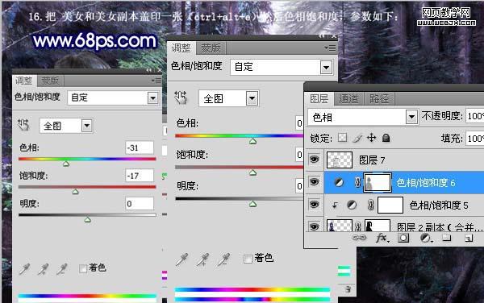Select mask thumbnail of 色相/饱和度 6
The image size is (484, 303).
click(x=378, y=182)
